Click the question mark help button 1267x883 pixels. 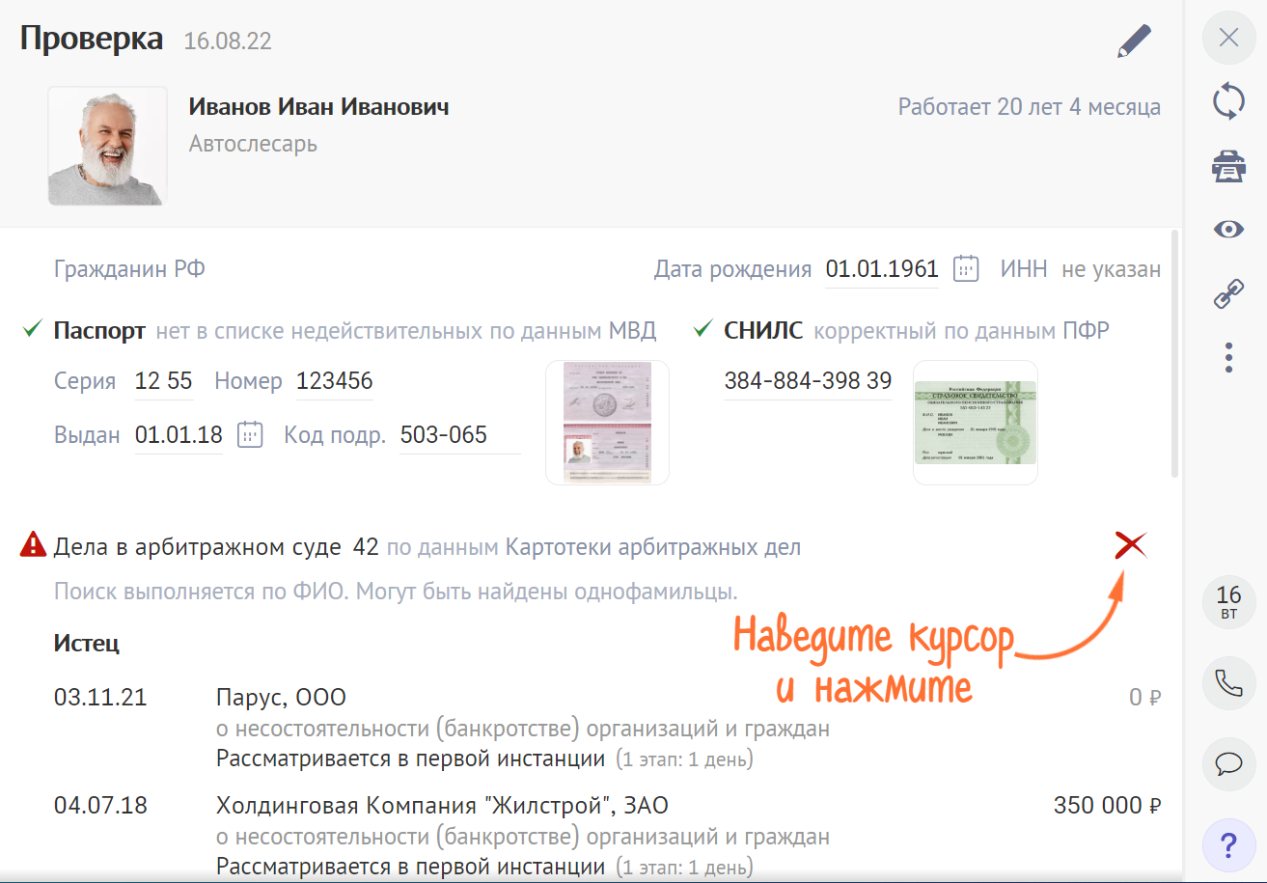1228,845
